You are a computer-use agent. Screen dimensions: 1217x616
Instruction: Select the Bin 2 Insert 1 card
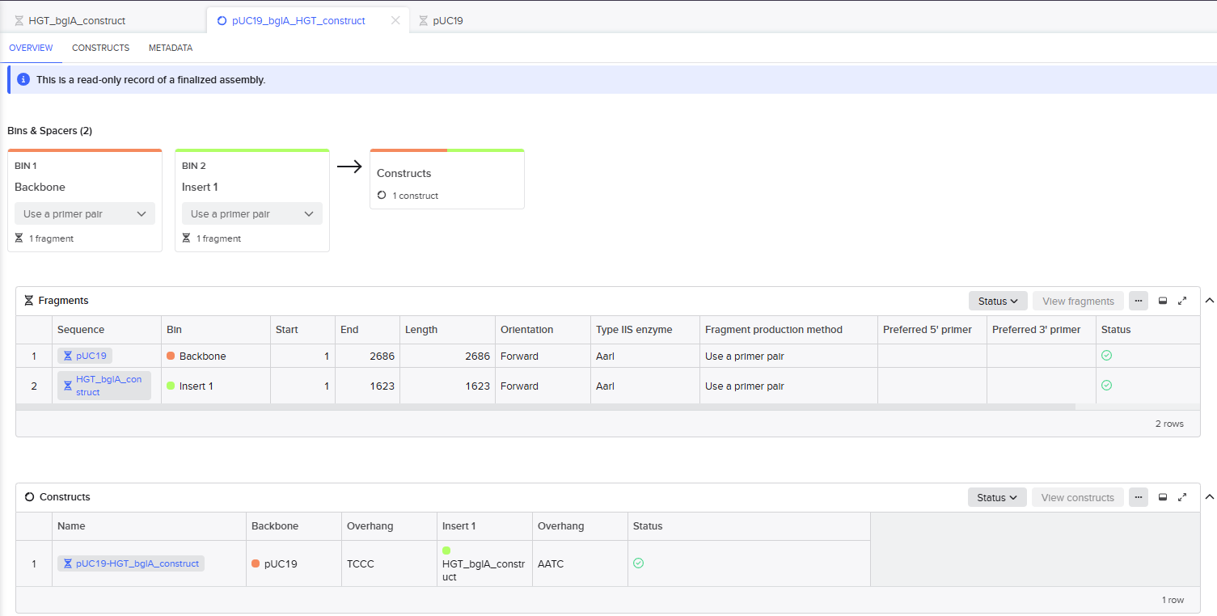point(252,200)
